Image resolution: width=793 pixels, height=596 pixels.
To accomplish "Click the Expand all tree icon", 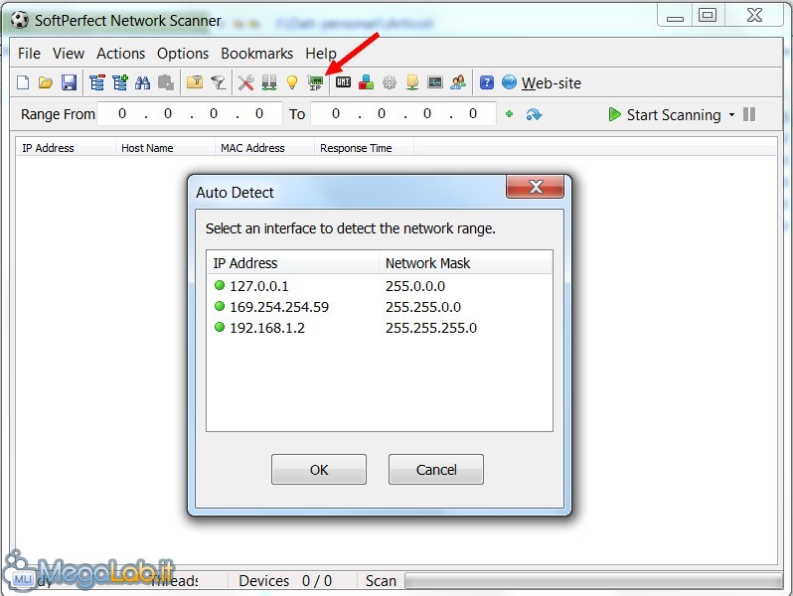I will pyautogui.click(x=120, y=82).
